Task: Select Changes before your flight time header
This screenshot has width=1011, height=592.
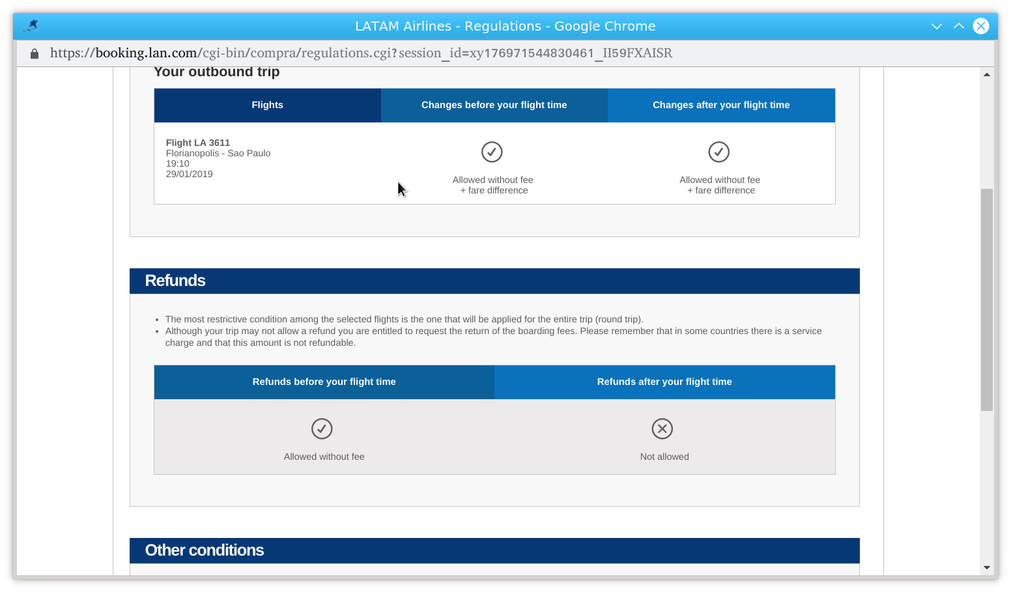Action: [494, 106]
